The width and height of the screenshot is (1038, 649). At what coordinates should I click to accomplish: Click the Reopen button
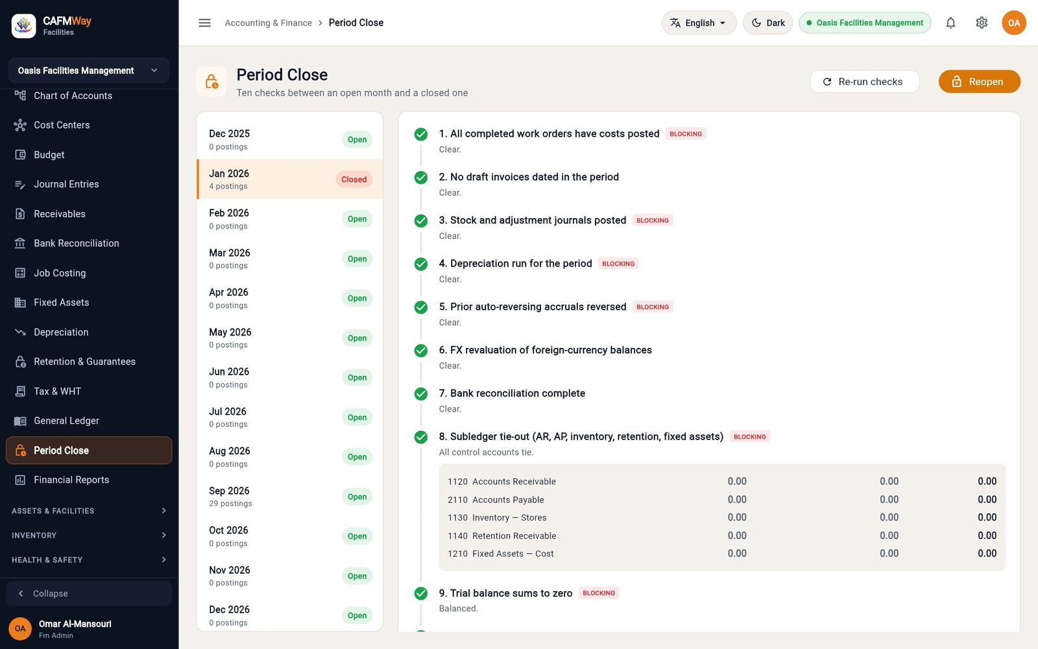click(x=979, y=82)
